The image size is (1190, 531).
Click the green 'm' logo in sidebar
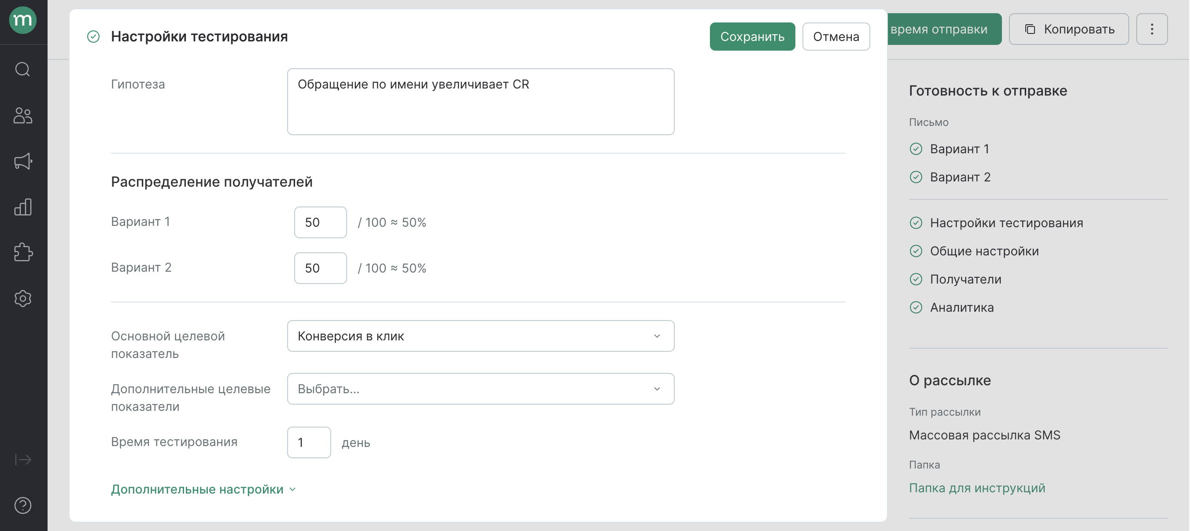click(x=22, y=20)
